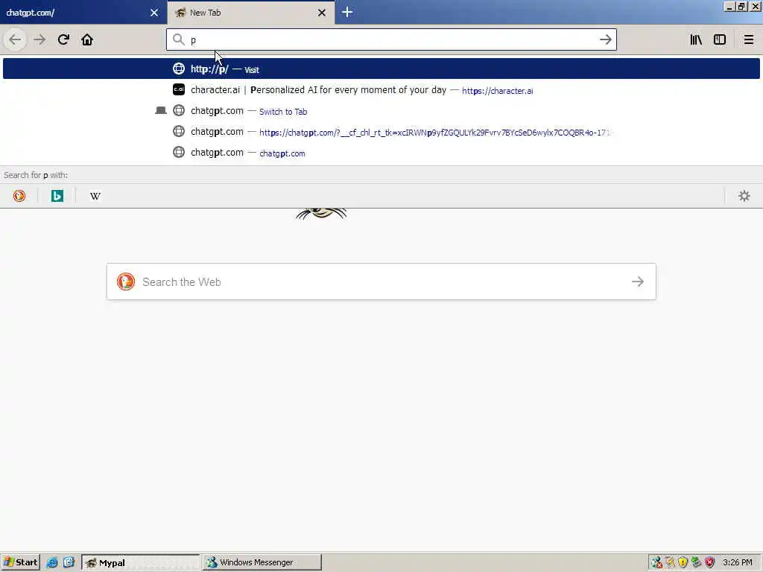Viewport: 763px width, 572px height.
Task: Open a new tab with plus button
Action: pos(347,12)
